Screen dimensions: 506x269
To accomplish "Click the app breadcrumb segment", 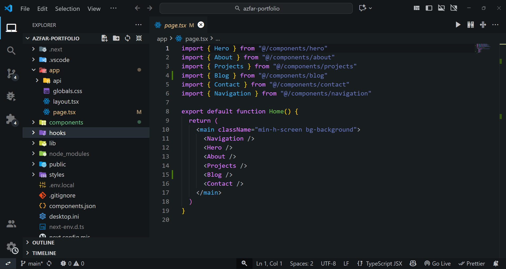I will point(162,39).
